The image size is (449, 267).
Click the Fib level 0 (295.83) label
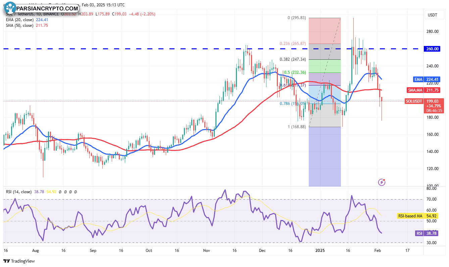point(297,18)
